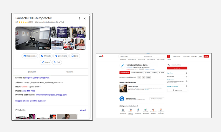Screen dimensions: 221x132
Task: Expand the hours dropdown arrow next to Opens 8AM
Action: pyautogui.click(x=40, y=87)
